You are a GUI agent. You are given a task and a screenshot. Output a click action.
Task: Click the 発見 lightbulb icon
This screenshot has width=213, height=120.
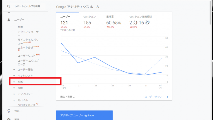[x=9, y=111]
